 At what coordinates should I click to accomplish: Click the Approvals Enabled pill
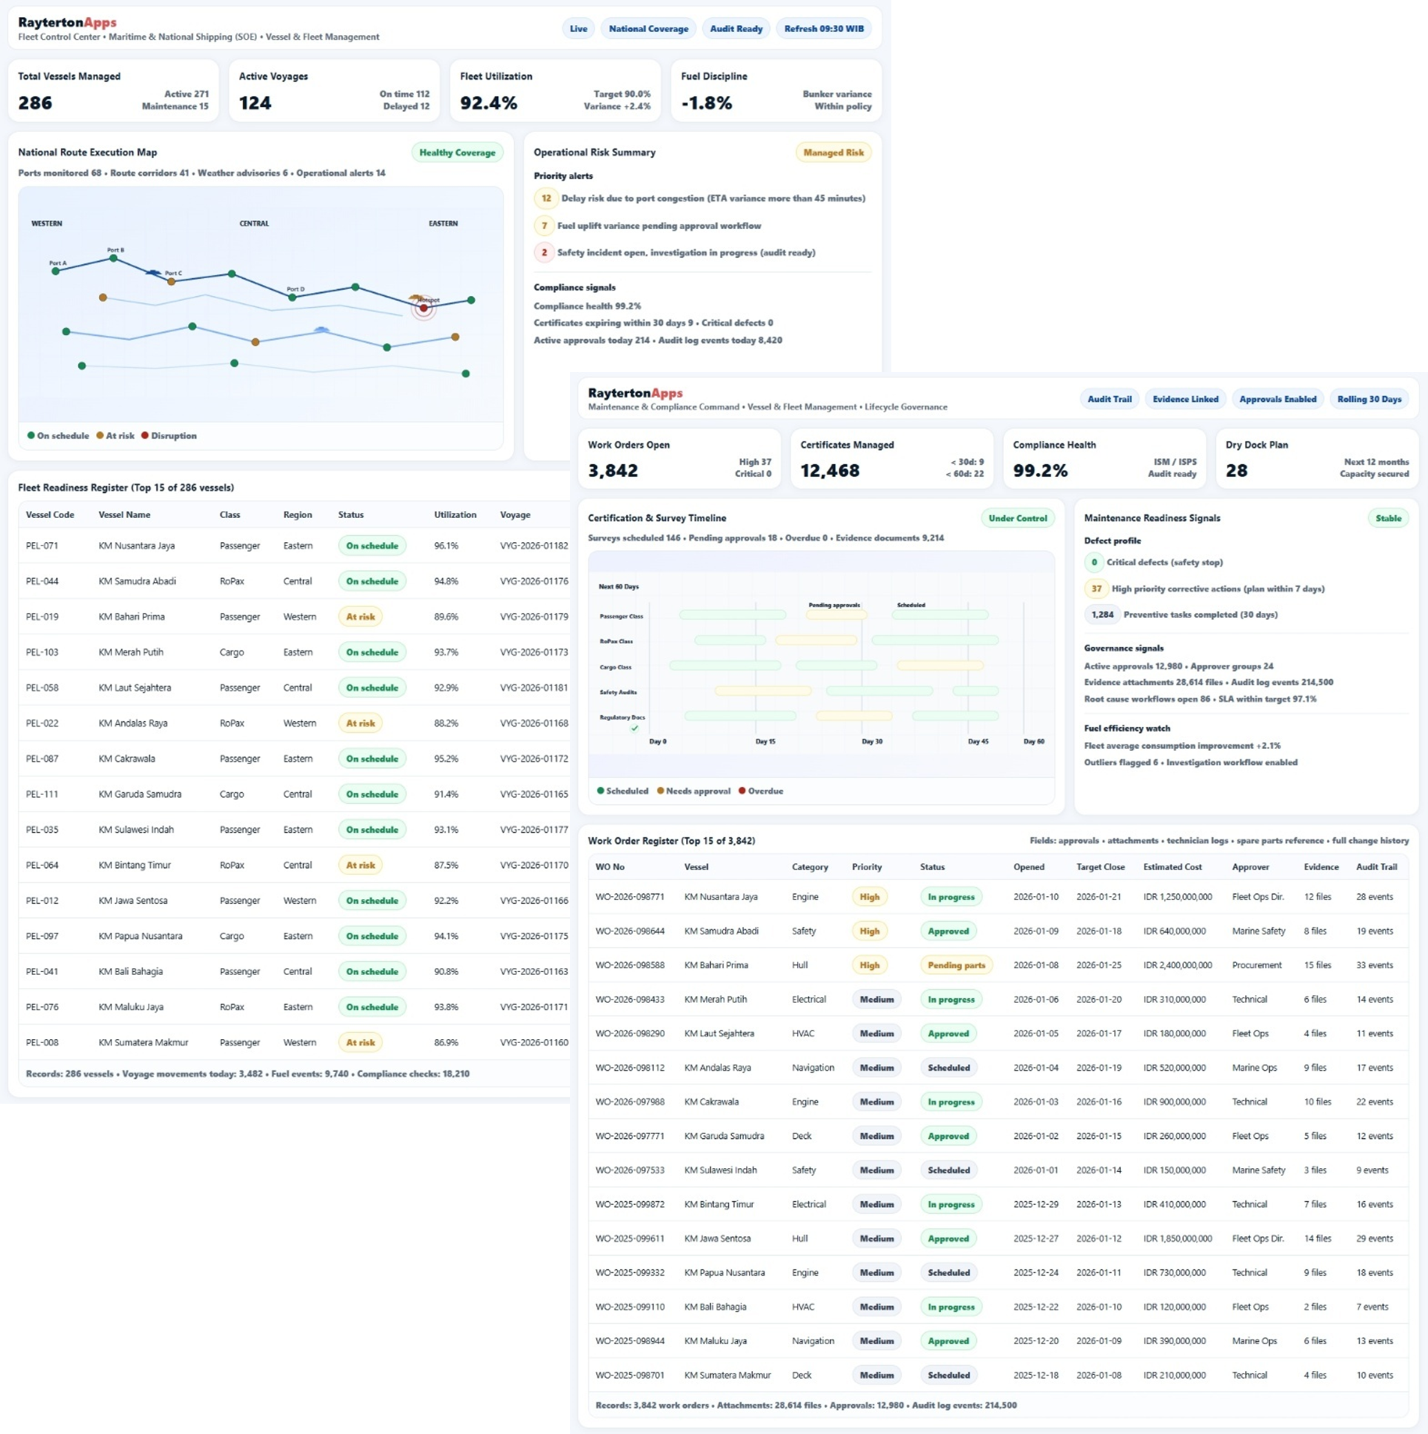pyautogui.click(x=1277, y=399)
